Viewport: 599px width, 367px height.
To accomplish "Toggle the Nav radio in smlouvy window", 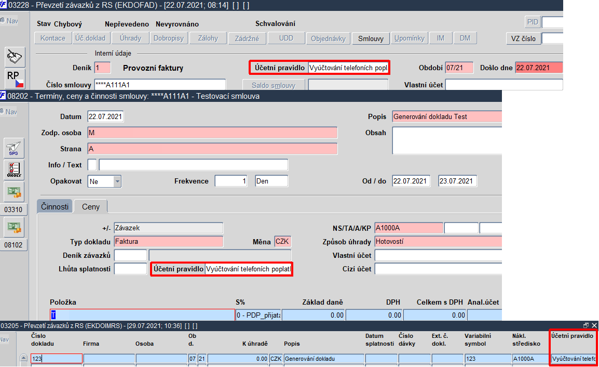I will 2,112.
